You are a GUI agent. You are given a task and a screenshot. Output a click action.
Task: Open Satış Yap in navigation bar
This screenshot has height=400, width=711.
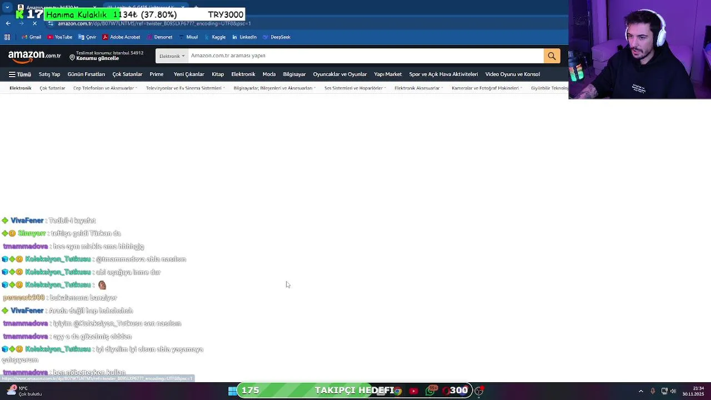[49, 74]
